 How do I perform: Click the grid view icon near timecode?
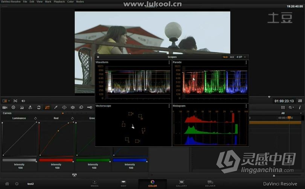click(x=300, y=101)
